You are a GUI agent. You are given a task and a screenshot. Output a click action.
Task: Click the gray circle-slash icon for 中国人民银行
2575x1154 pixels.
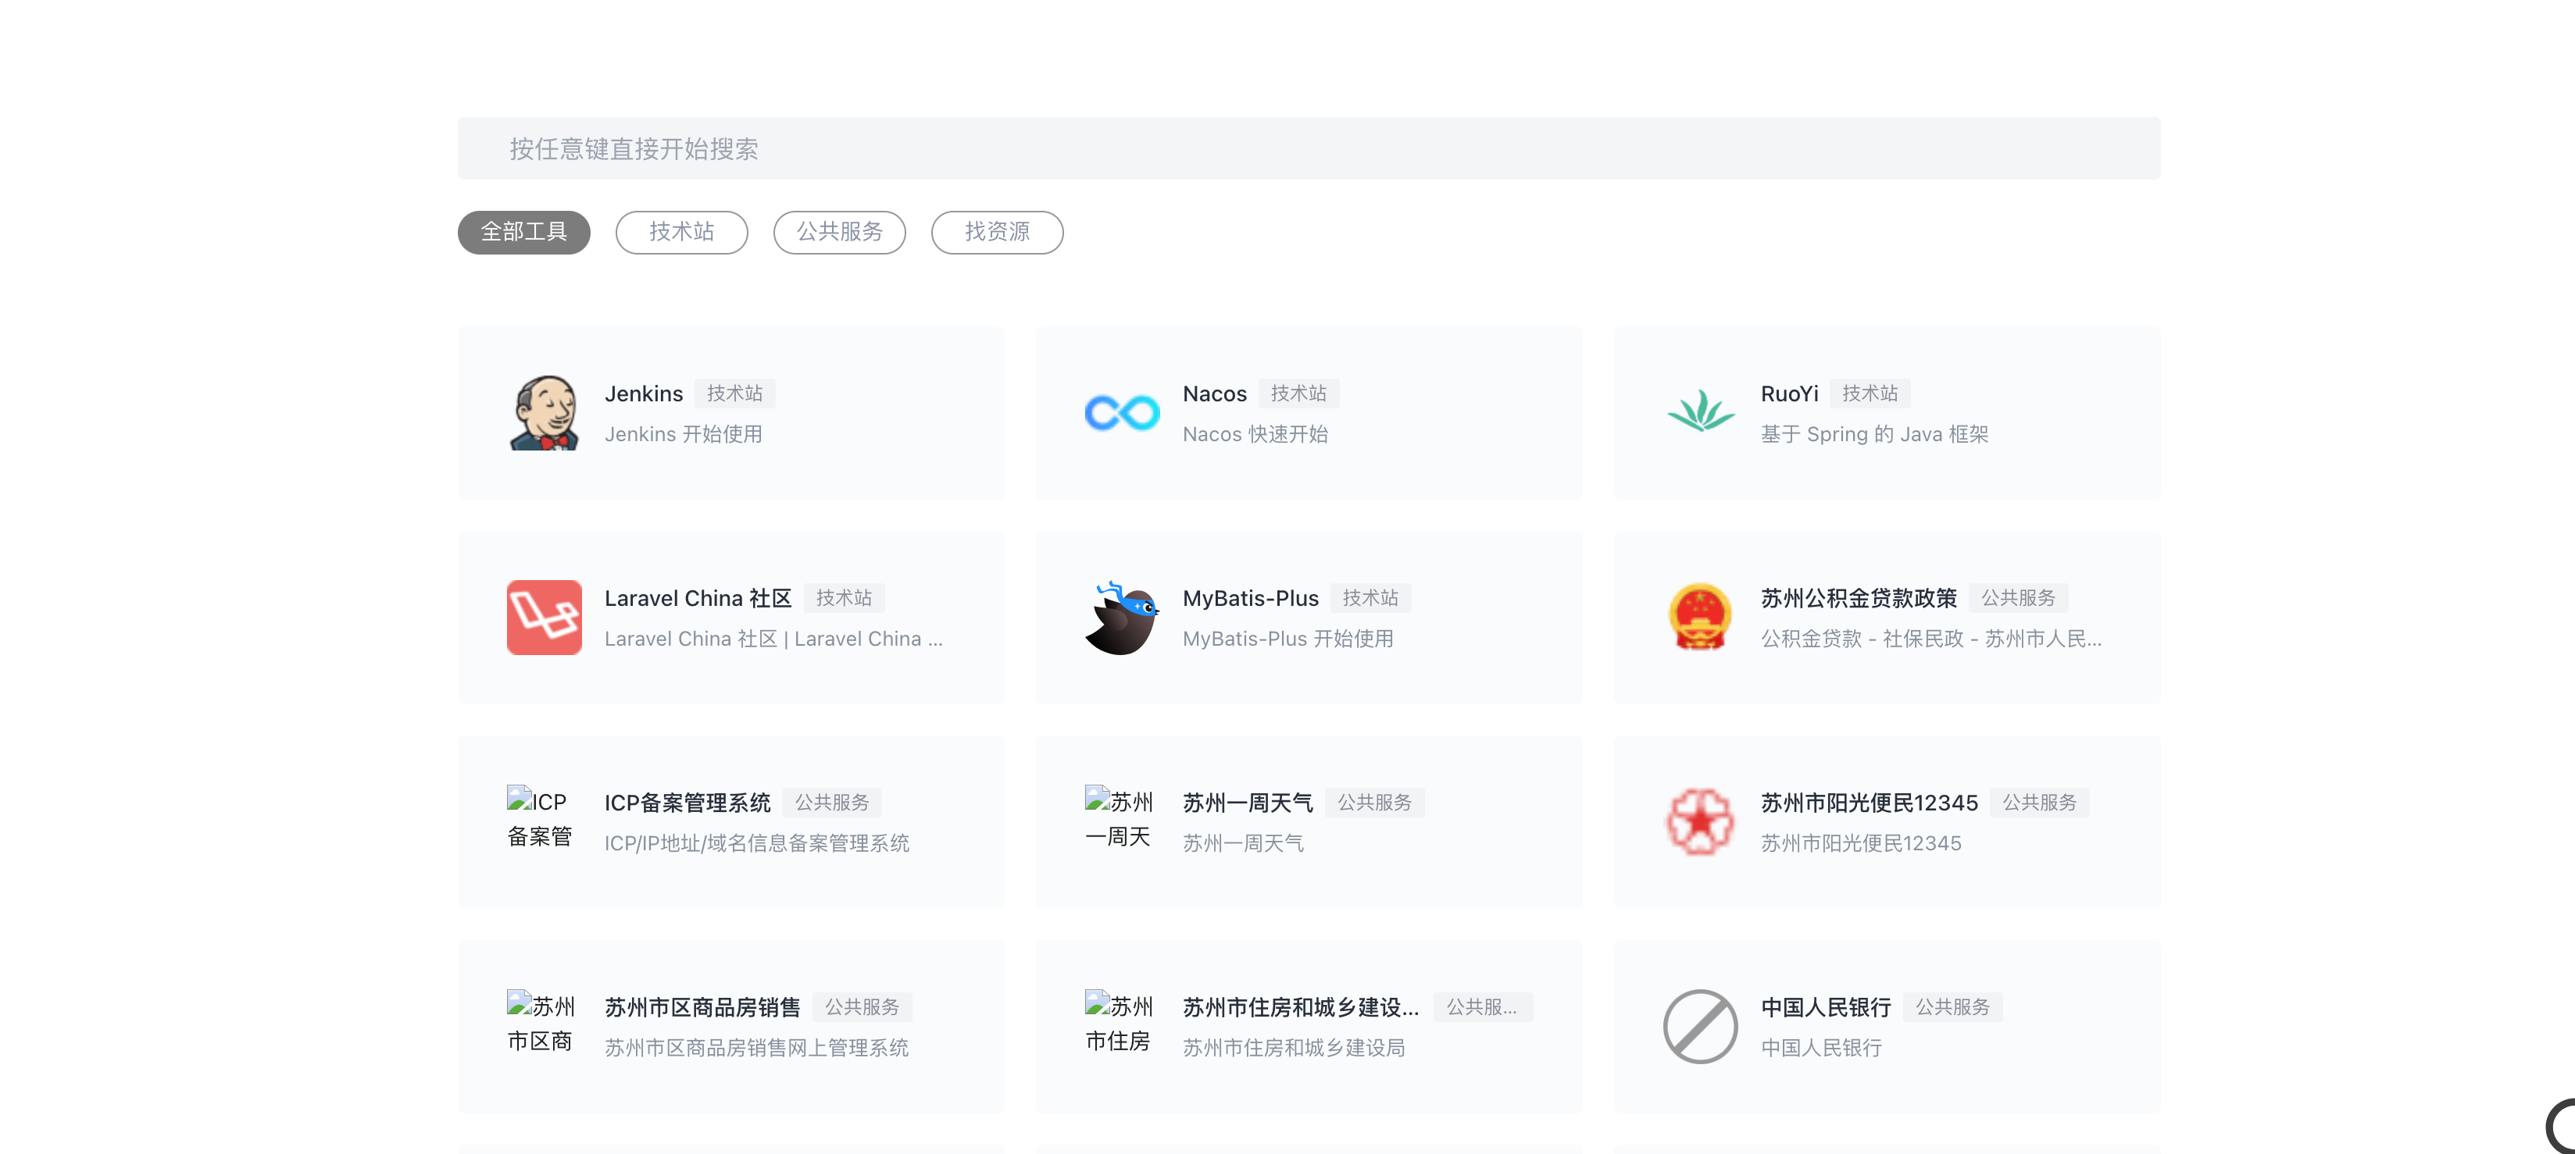[x=1699, y=1026]
